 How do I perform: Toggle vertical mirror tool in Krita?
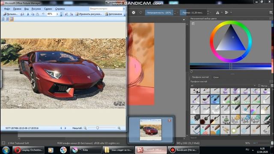(226, 12)
